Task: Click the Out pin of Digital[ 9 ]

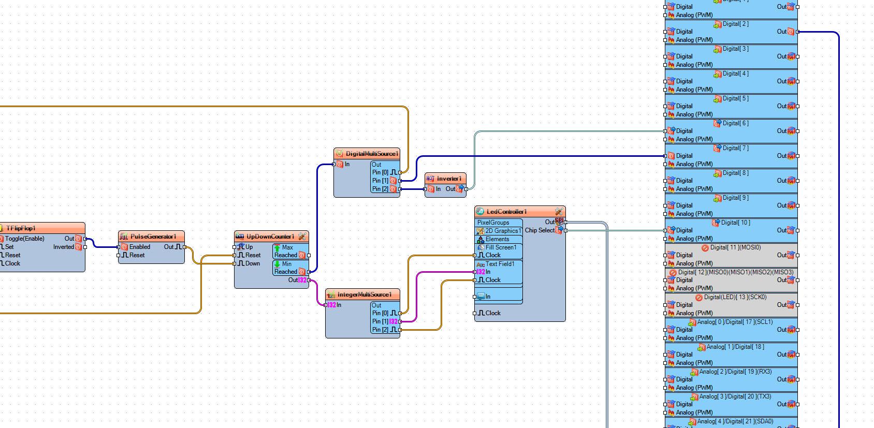Action: click(785, 205)
